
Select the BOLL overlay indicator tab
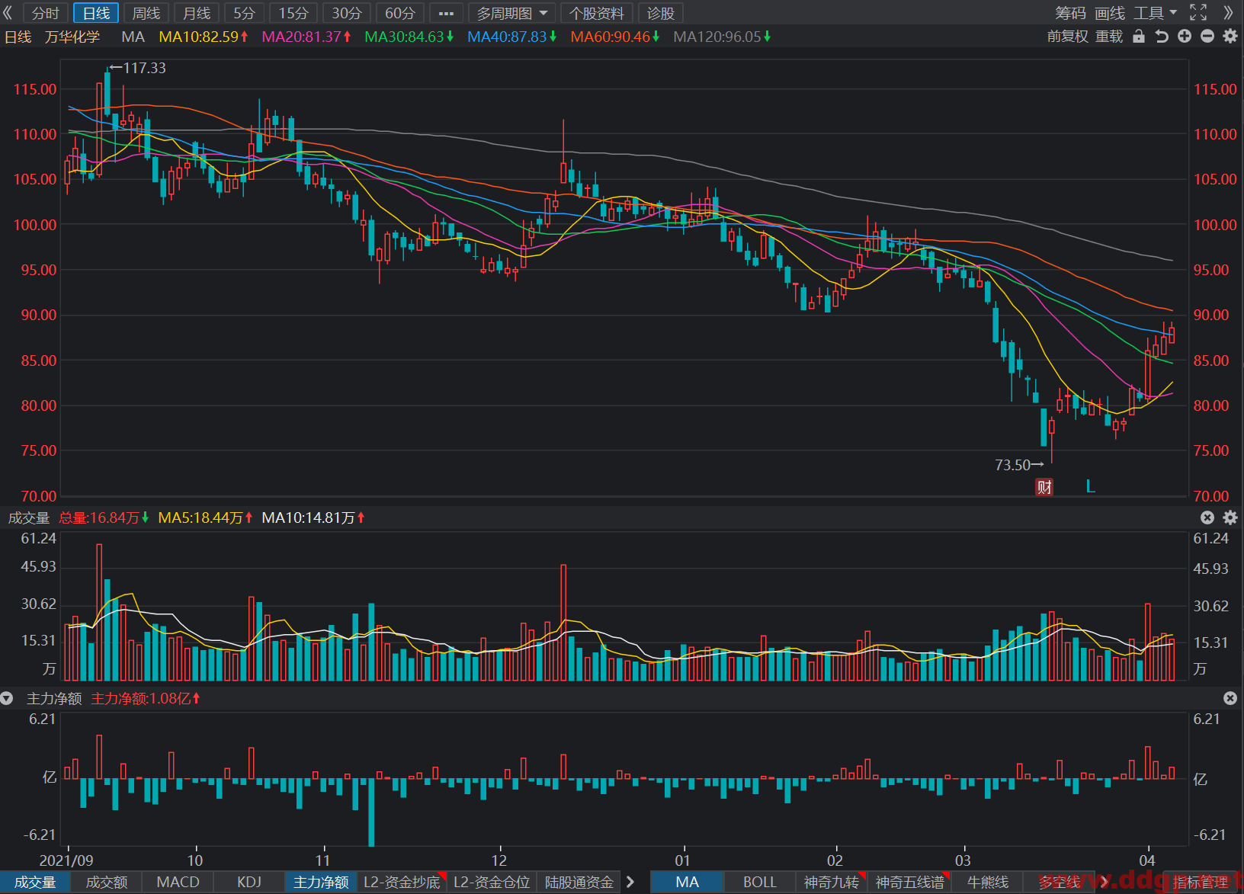pos(759,882)
